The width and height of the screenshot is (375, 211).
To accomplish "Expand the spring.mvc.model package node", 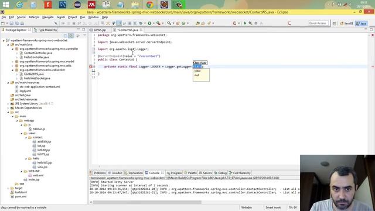I will pos(13,62).
